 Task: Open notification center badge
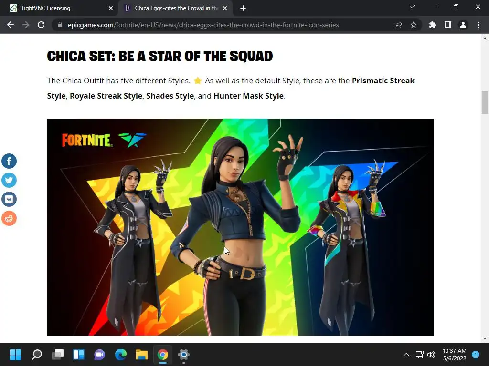pyautogui.click(x=476, y=355)
